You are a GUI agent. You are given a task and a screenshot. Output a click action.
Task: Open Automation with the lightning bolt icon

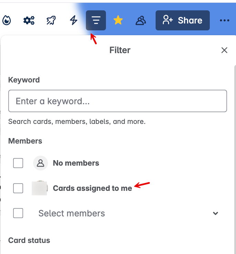click(73, 21)
